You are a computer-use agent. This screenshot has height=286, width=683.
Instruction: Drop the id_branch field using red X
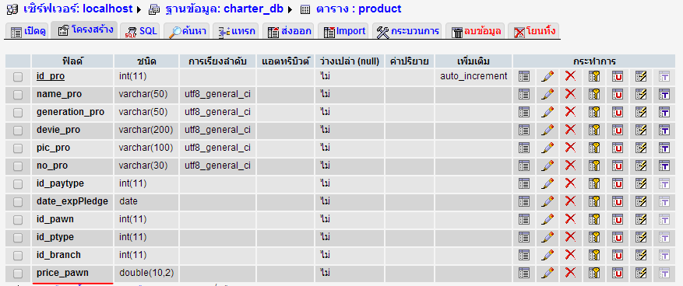(x=570, y=255)
